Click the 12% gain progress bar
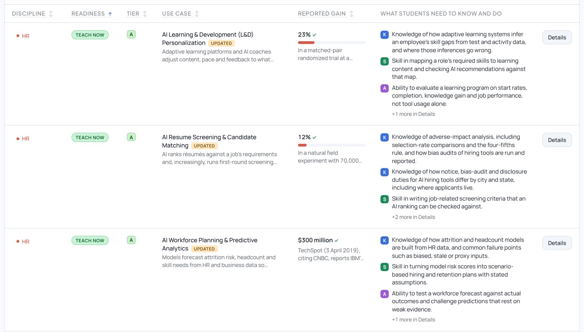The height and width of the screenshot is (332, 584). (x=332, y=145)
